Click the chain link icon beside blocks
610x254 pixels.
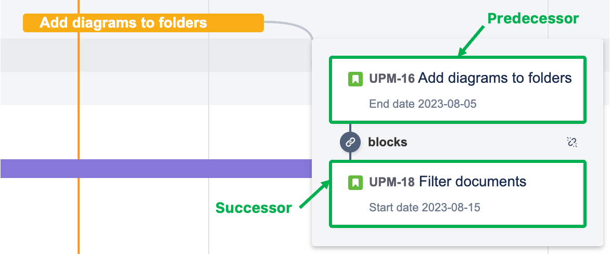pos(350,142)
